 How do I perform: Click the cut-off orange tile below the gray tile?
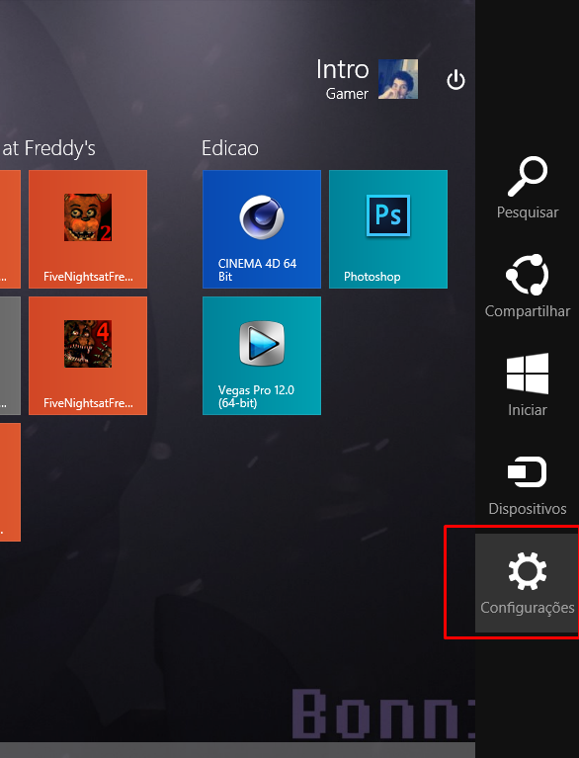(x=10, y=482)
